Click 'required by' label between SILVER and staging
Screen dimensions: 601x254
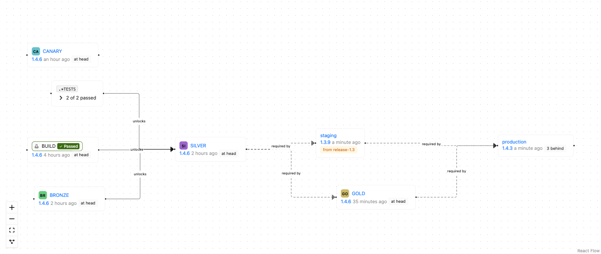(281, 146)
